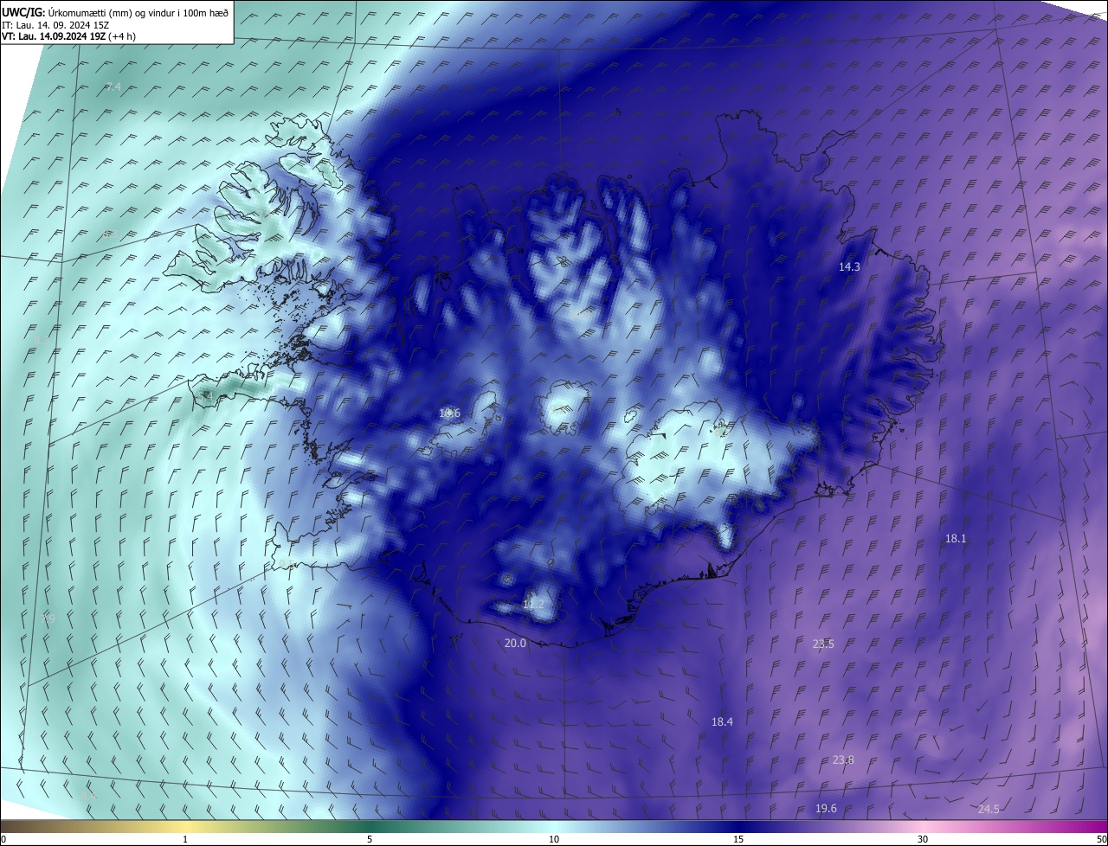Viewport: 1108px width, 846px height.
Task: Click the 19.6 value label on the map
Action: [x=826, y=809]
